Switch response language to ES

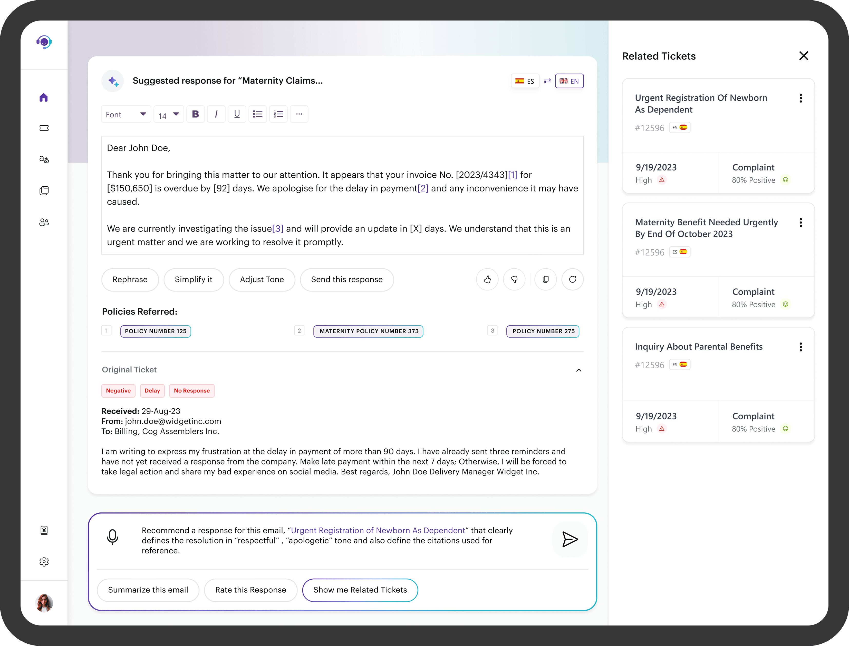coord(525,81)
